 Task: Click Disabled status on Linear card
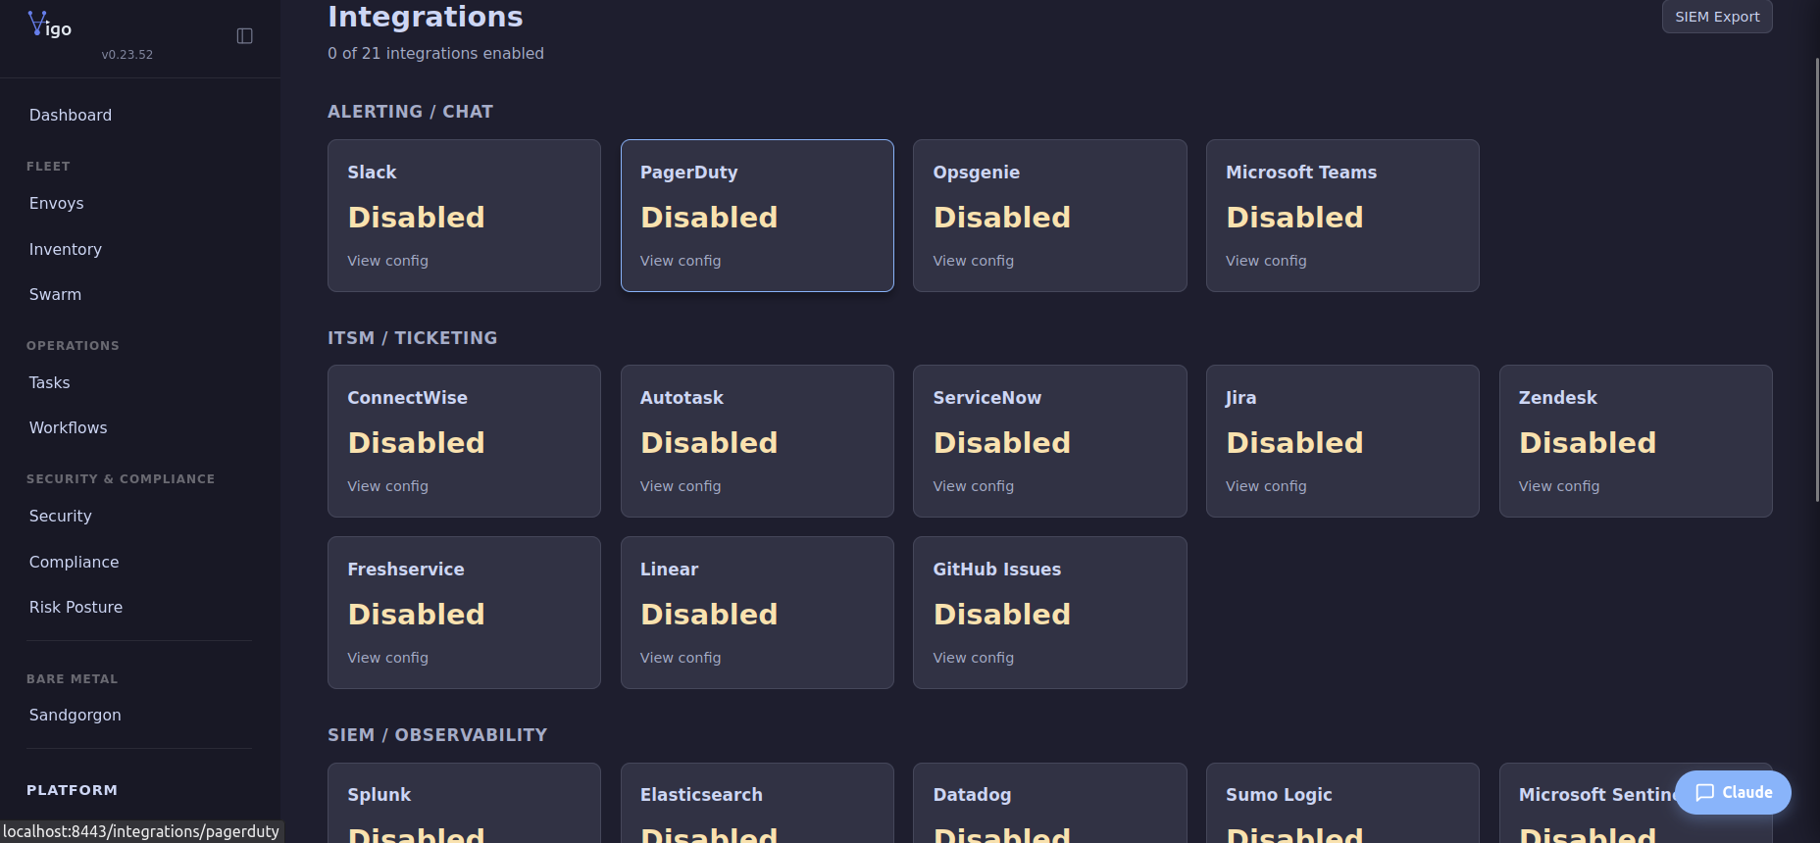(709, 615)
